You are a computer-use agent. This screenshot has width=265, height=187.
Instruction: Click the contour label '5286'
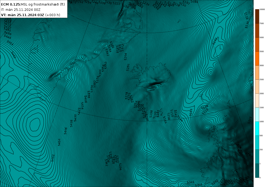128,67
